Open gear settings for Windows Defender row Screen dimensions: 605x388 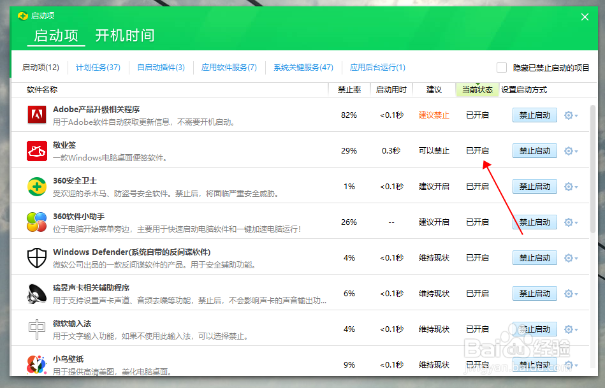[571, 258]
